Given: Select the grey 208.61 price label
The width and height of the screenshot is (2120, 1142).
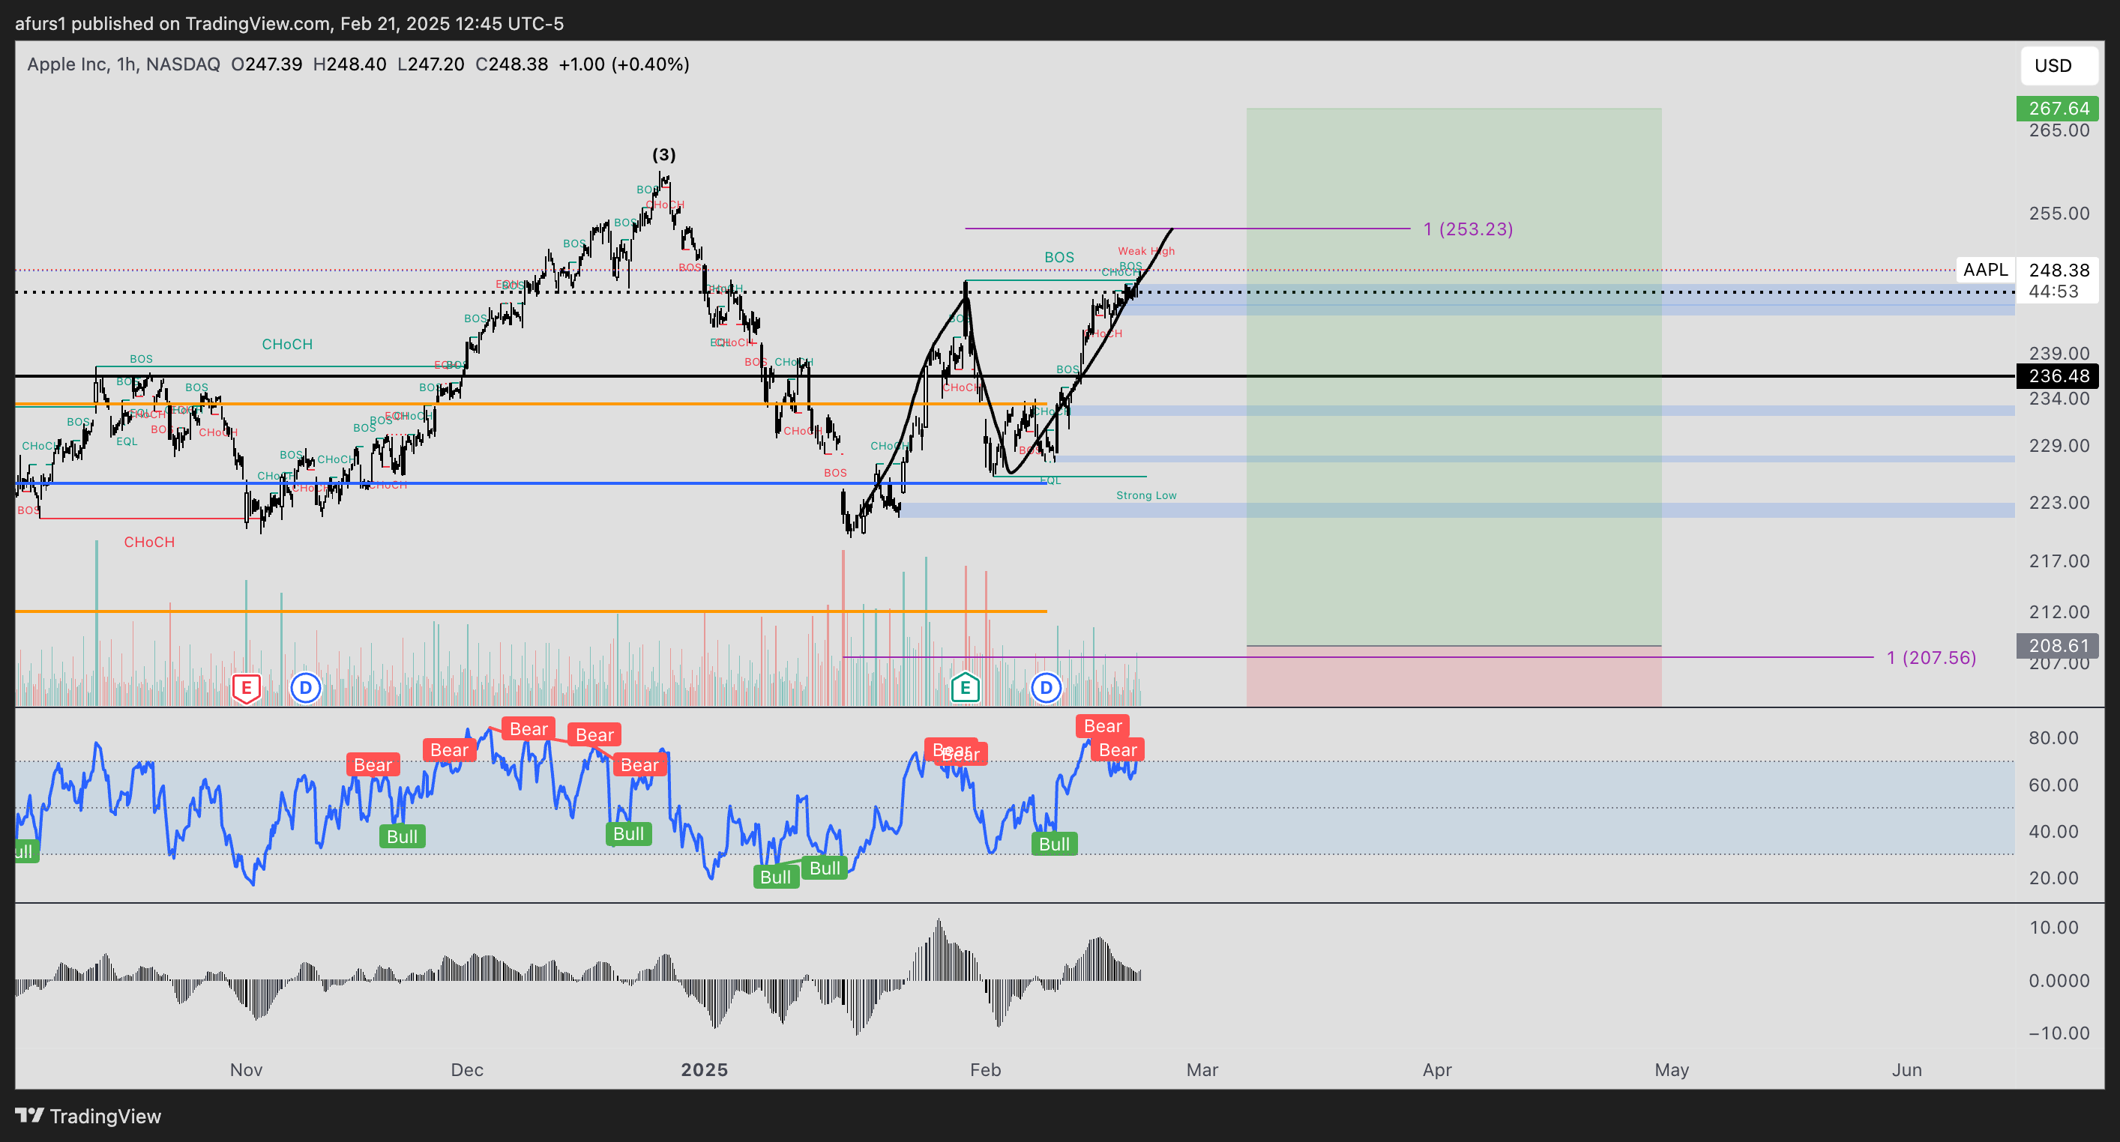Looking at the screenshot, I should 2056,646.
